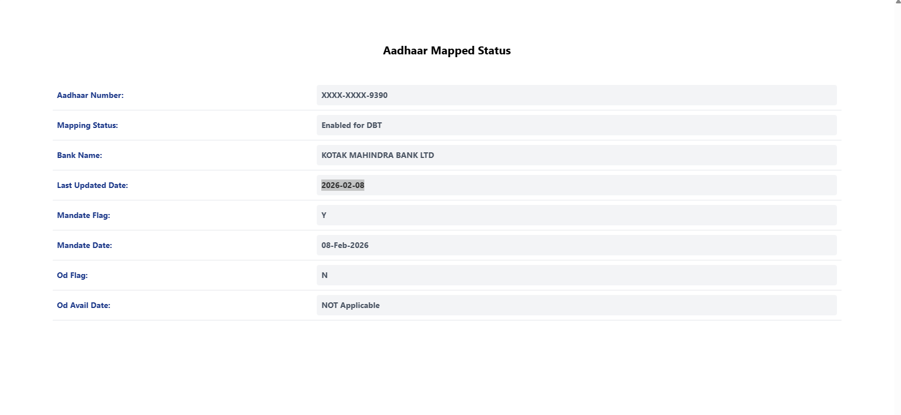Click the Mandate Date label
This screenshot has height=415, width=901.
[84, 245]
